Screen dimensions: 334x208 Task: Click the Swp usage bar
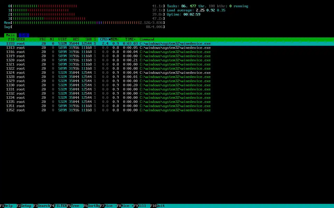pos(85,27)
